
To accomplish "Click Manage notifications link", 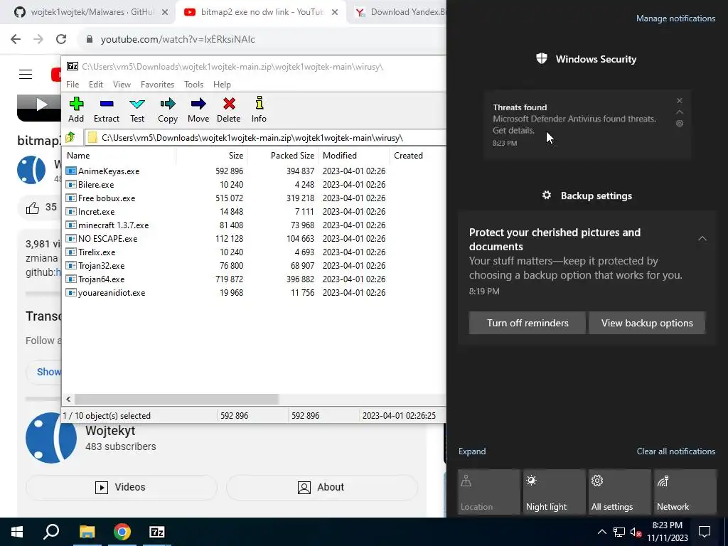I will coord(675,18).
